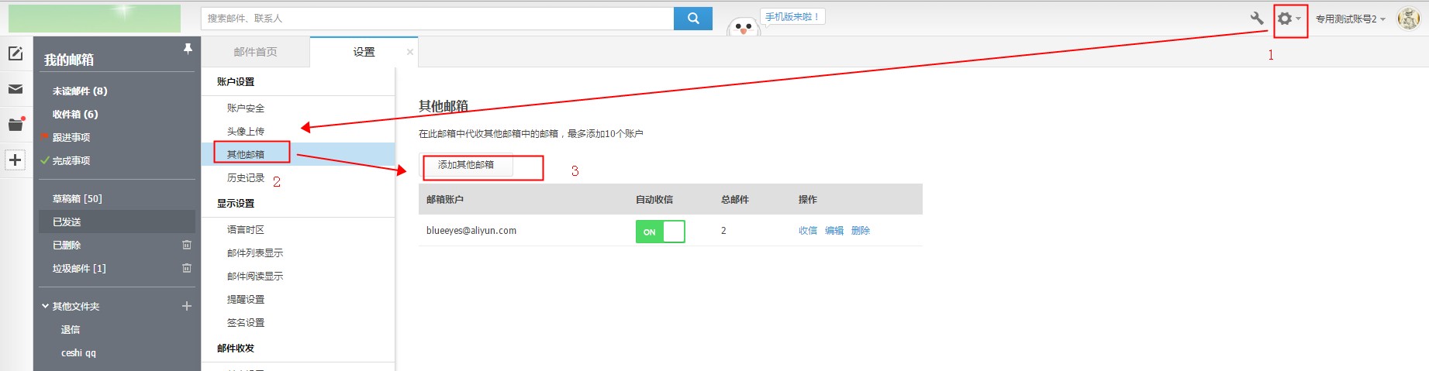
Task: Open the gear settings dropdown
Action: pyautogui.click(x=1289, y=19)
